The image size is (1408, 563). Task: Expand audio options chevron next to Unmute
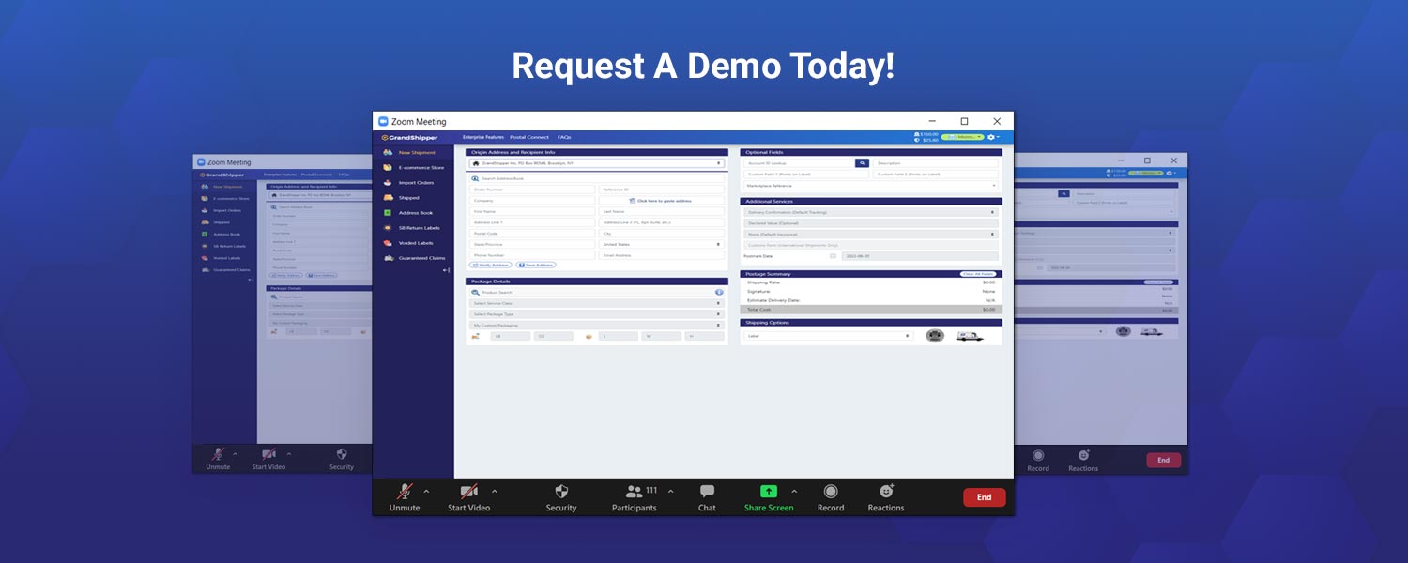427,491
